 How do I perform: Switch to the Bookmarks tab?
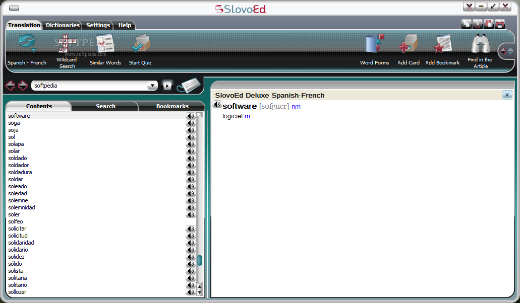point(172,106)
